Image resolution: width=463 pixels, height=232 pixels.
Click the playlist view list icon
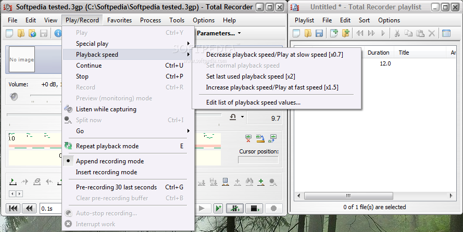(x=446, y=33)
